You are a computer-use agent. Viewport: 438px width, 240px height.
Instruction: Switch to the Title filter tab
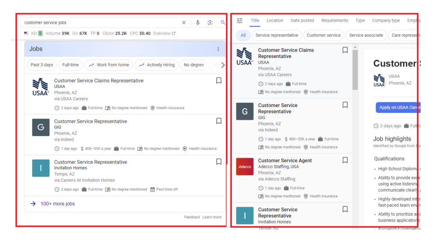tap(255, 20)
